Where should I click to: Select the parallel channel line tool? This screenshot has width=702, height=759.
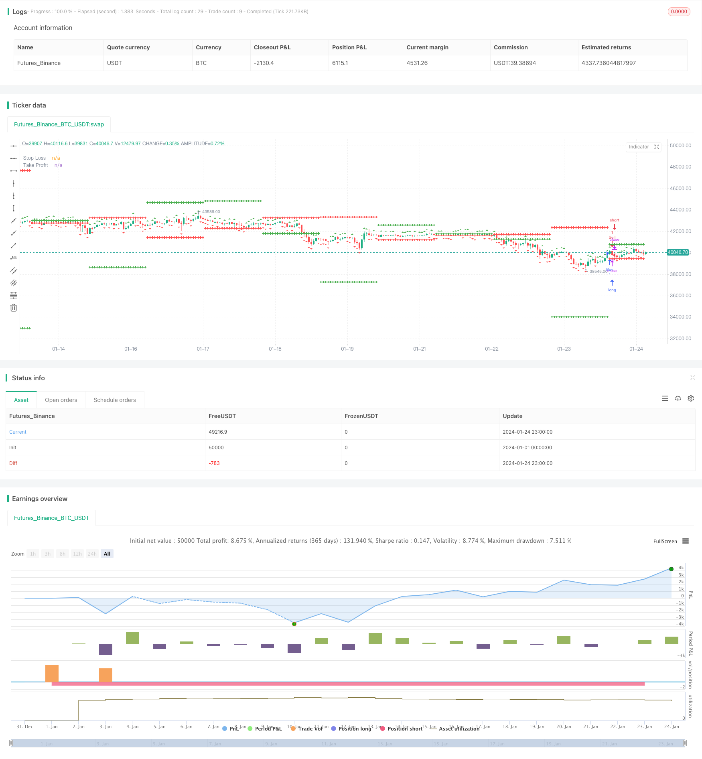(14, 270)
